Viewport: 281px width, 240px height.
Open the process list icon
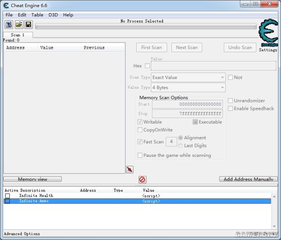(8, 24)
